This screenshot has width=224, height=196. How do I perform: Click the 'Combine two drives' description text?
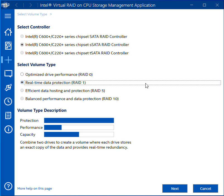[x=76, y=145]
